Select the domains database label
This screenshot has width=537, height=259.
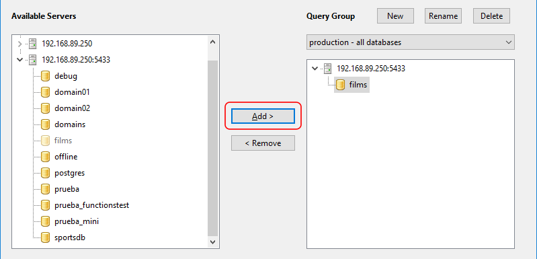(x=70, y=124)
